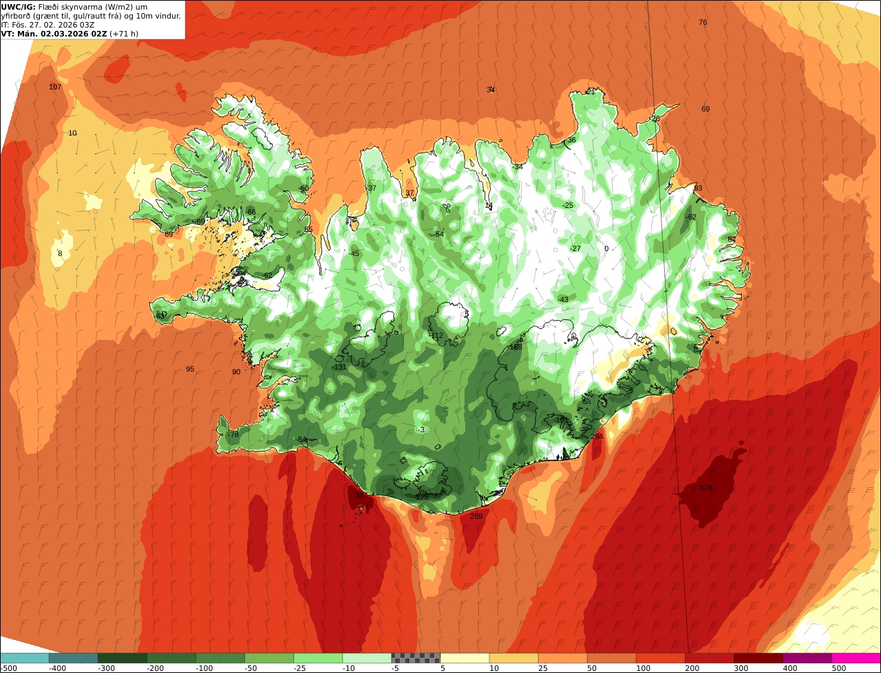Click the orange 50 to 100 legend swatch

pyautogui.click(x=611, y=658)
